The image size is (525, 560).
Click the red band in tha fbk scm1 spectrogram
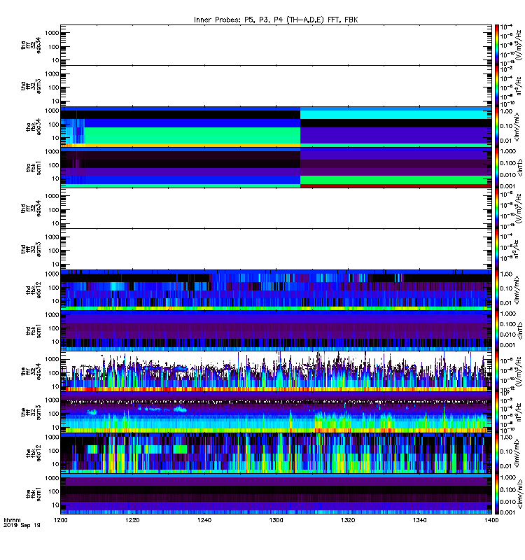point(395,185)
